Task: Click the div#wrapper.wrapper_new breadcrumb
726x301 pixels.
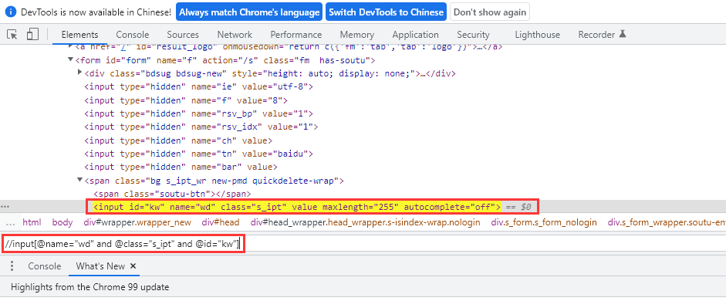Action: pyautogui.click(x=137, y=223)
